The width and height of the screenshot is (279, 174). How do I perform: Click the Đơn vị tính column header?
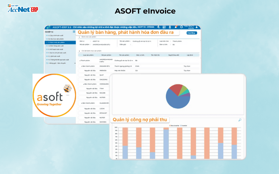coord(140,55)
